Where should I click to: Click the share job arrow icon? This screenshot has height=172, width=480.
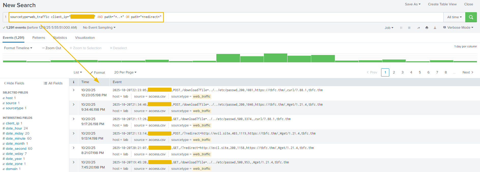(x=418, y=28)
